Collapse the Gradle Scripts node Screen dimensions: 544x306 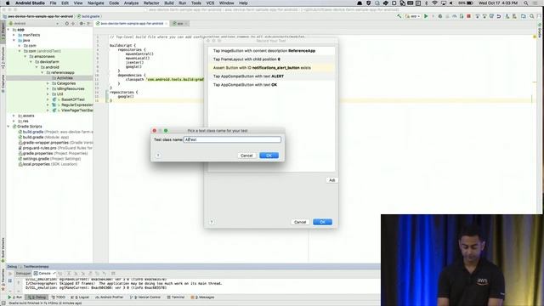(8, 127)
